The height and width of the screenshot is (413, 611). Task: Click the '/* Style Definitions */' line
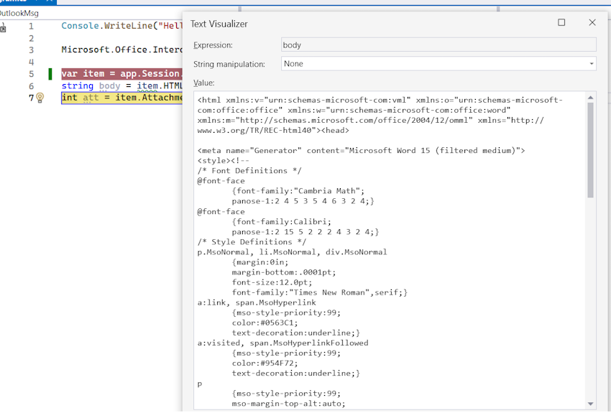pyautogui.click(x=252, y=242)
